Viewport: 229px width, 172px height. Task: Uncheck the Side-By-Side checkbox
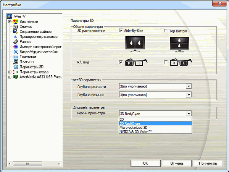click(x=121, y=31)
